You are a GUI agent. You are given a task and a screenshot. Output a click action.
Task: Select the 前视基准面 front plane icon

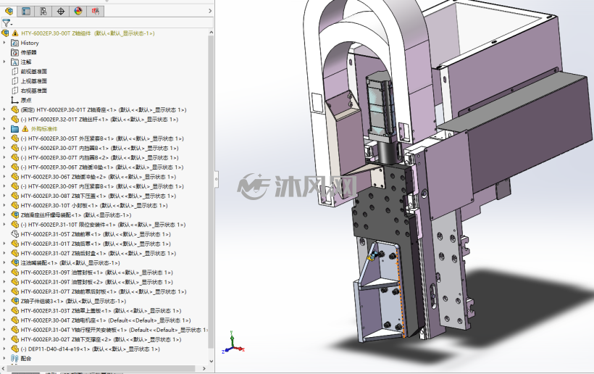tap(14, 71)
